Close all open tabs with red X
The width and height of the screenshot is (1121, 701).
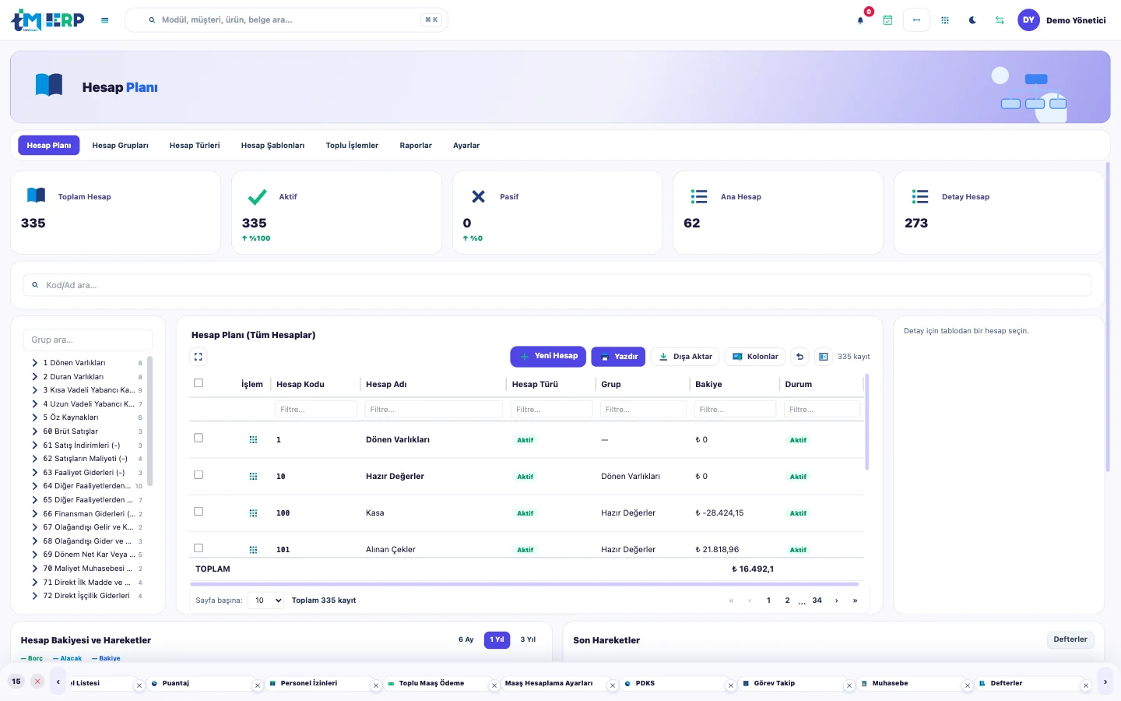[37, 682]
